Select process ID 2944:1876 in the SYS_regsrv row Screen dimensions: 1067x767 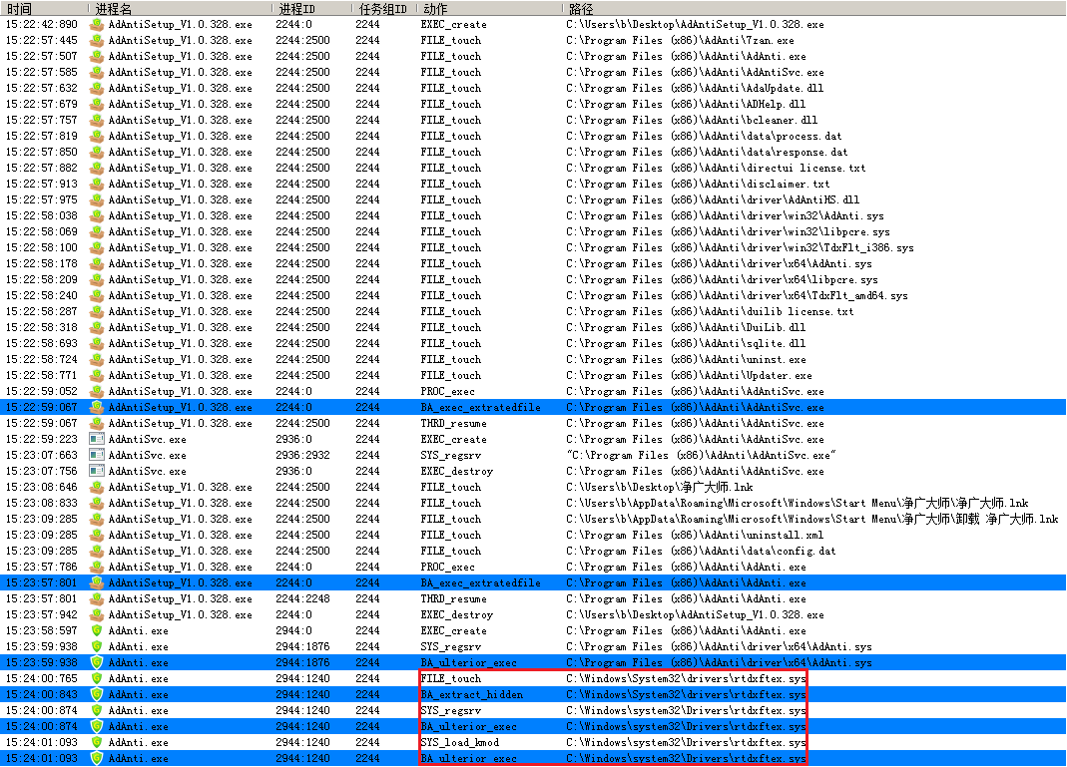pos(302,646)
